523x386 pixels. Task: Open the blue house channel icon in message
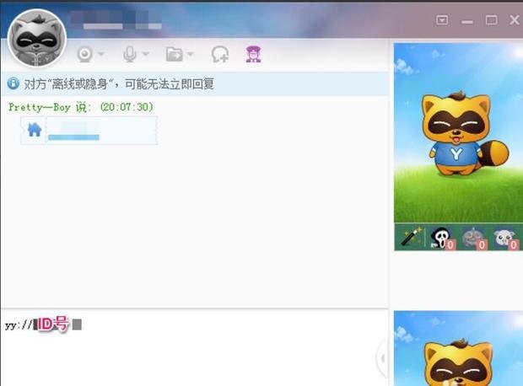(x=34, y=130)
